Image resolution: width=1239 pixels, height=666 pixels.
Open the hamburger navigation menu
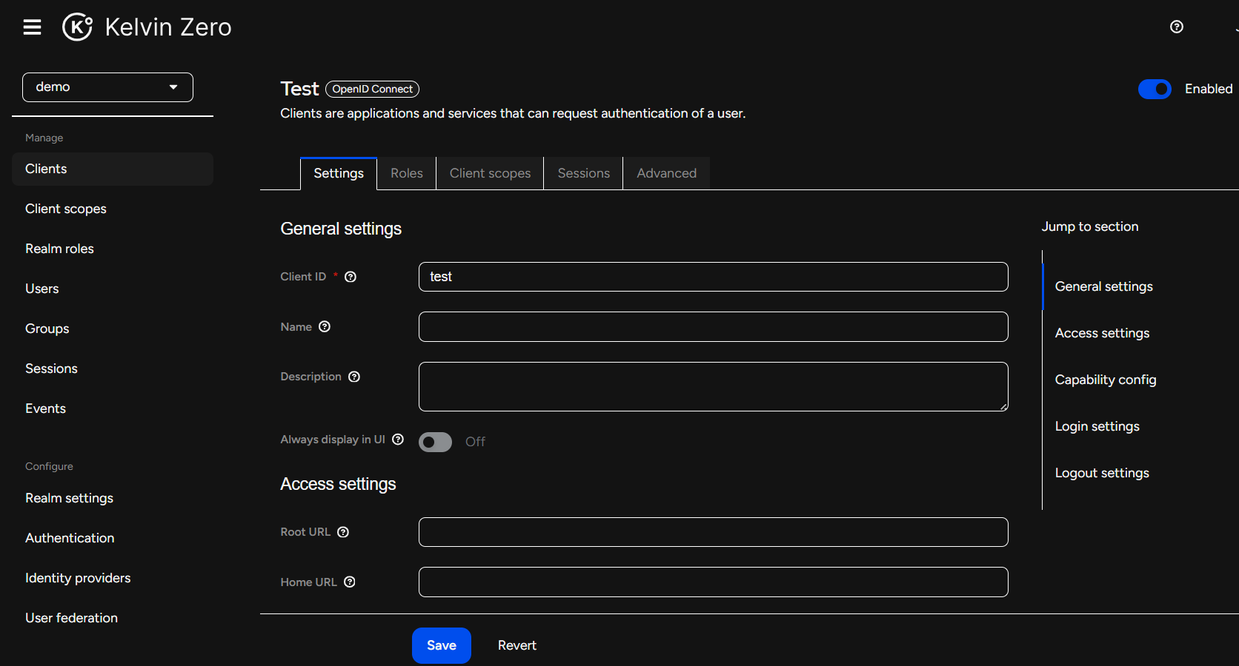[32, 27]
